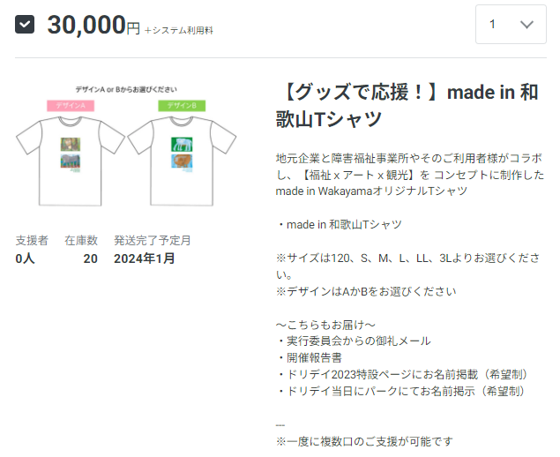Viewport: 560px width, 457px height.
Task: Click the 30,000円 price text
Action: [93, 26]
